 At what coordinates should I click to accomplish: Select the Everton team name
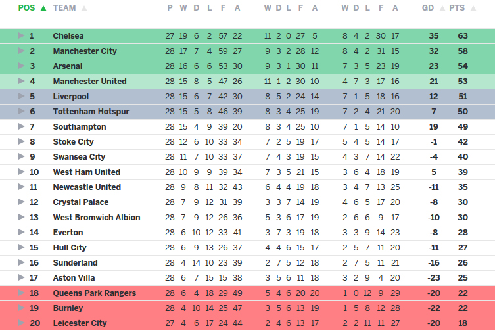pyautogui.click(x=68, y=232)
